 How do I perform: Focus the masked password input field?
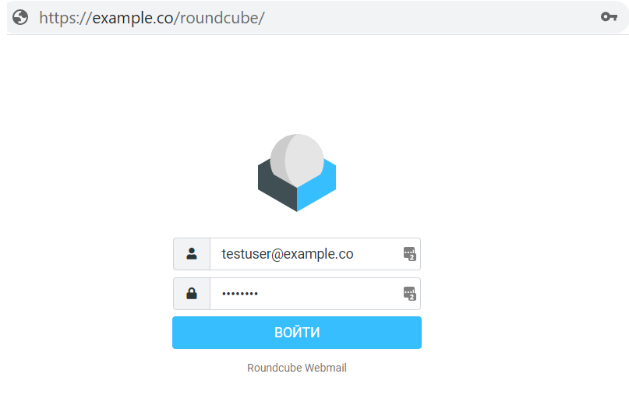pyautogui.click(x=327, y=294)
